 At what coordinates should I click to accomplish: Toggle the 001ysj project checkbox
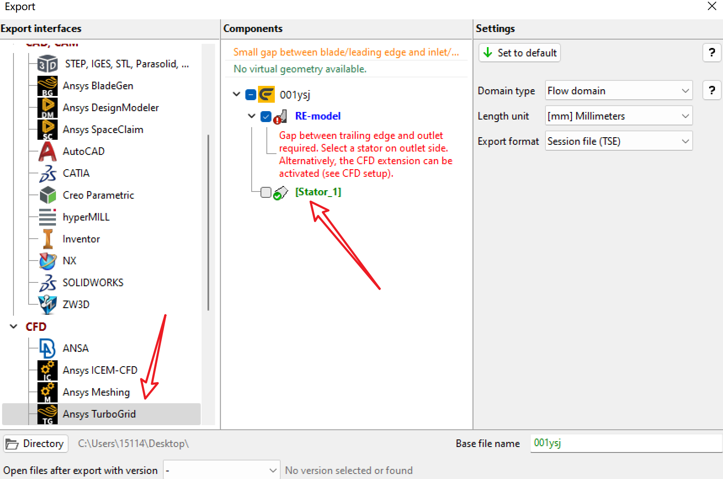click(251, 95)
